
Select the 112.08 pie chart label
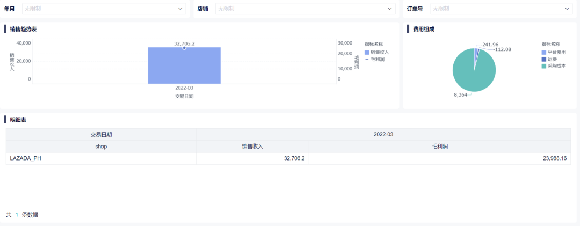[x=502, y=49]
